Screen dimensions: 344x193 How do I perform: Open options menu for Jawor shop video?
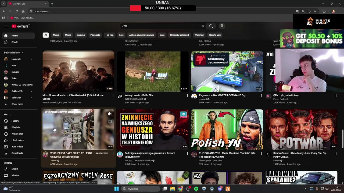[113, 154]
